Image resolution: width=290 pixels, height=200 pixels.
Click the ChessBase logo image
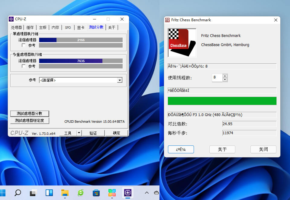[182, 43]
